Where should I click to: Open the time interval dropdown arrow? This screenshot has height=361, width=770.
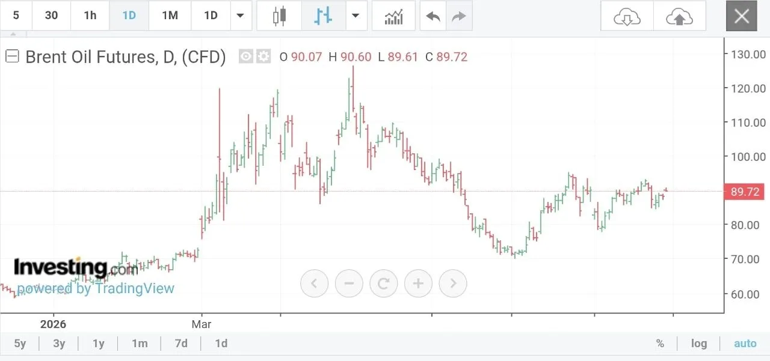tap(241, 16)
